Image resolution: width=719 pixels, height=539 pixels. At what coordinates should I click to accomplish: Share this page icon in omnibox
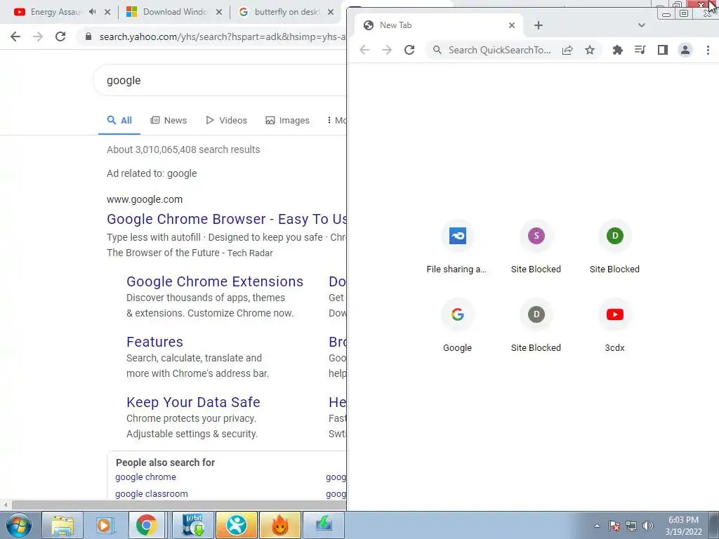tap(567, 50)
